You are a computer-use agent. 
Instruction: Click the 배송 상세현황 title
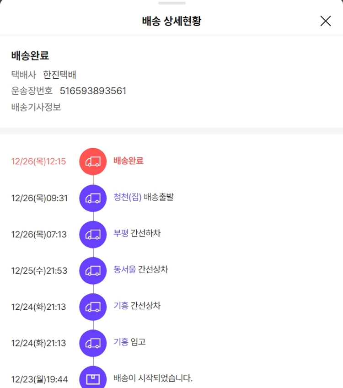coord(171,21)
